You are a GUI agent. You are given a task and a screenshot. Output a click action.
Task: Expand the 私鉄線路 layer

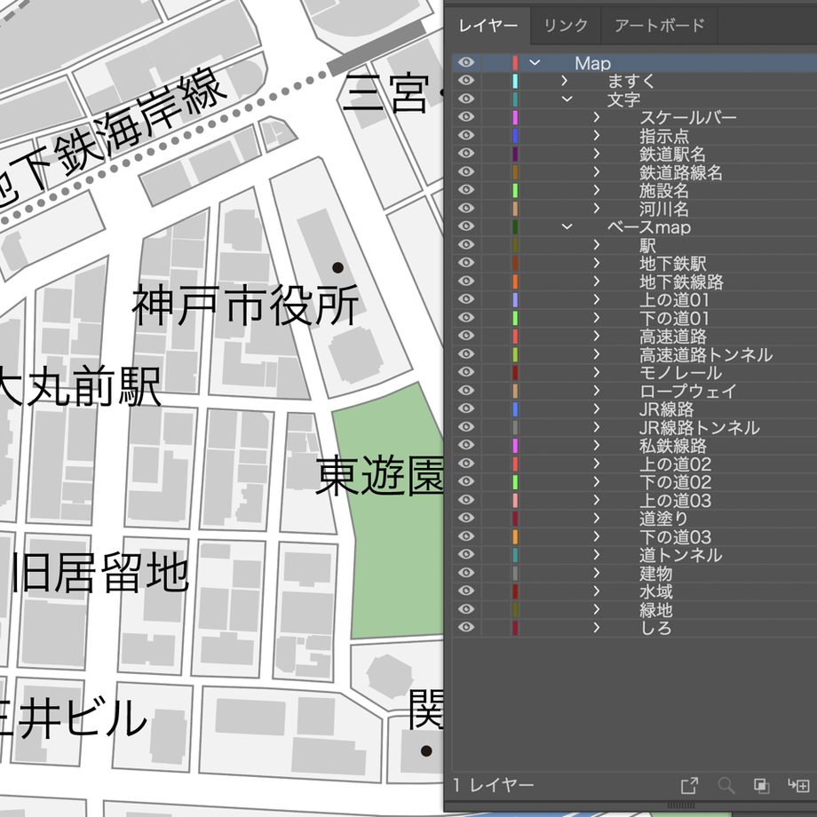click(597, 446)
